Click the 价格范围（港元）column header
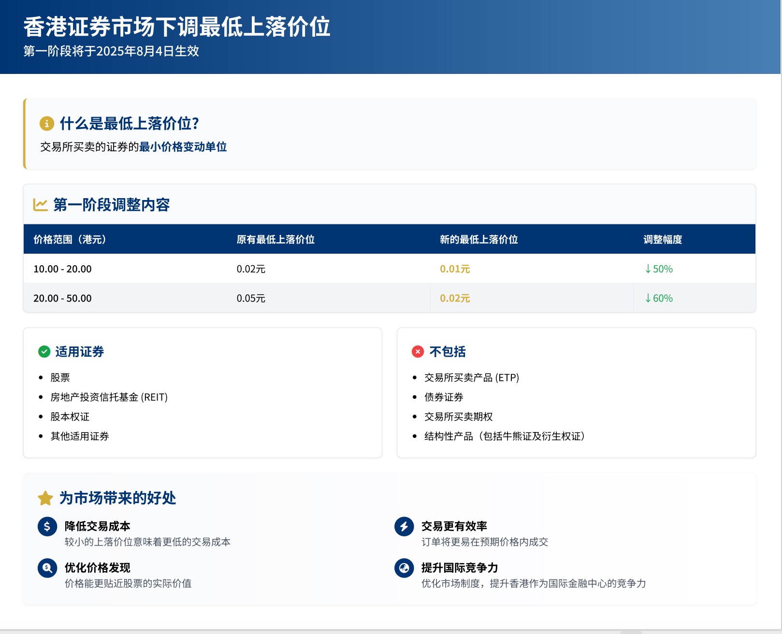Image resolution: width=782 pixels, height=634 pixels. tap(70, 240)
